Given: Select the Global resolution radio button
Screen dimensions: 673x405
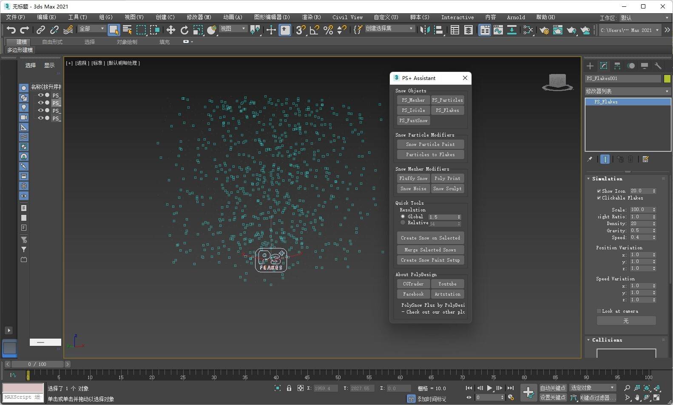Looking at the screenshot, I should pos(403,217).
